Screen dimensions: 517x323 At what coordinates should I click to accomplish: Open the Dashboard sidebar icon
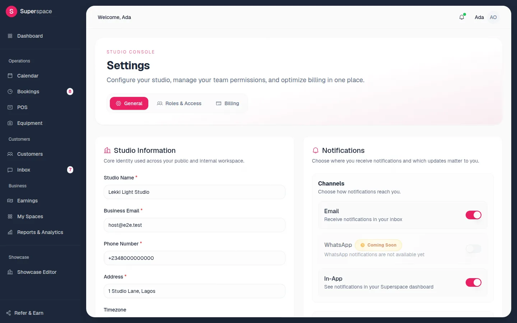[10, 36]
